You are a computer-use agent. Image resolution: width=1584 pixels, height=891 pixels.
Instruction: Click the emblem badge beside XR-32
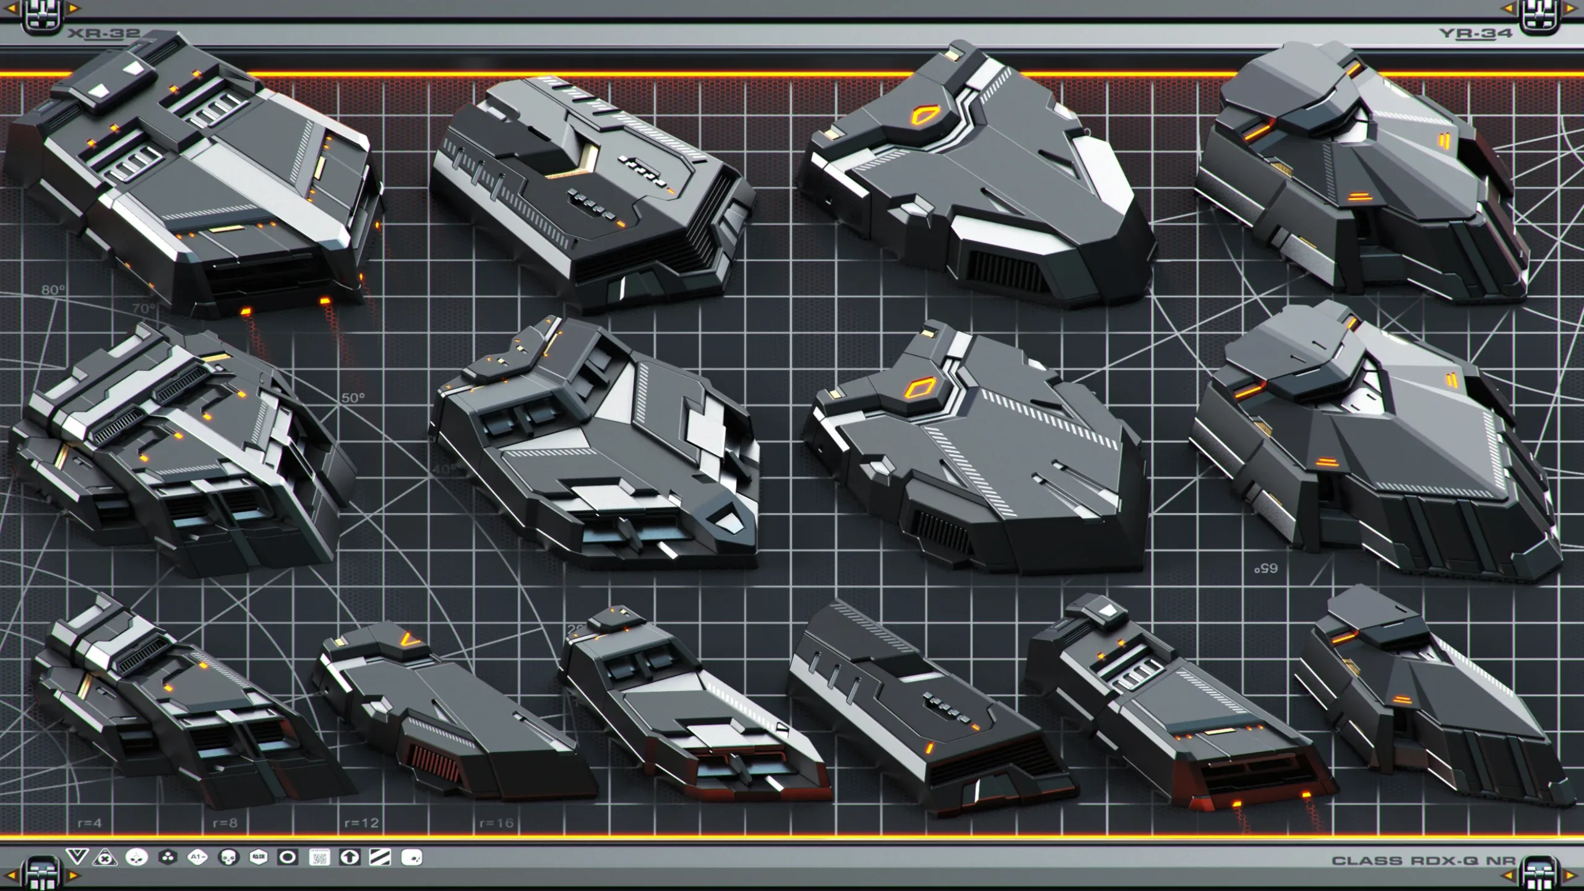[42, 16]
